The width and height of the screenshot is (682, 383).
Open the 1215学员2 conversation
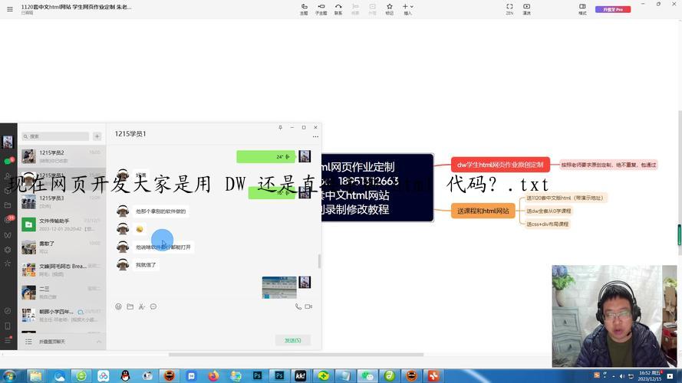[x=62, y=156]
